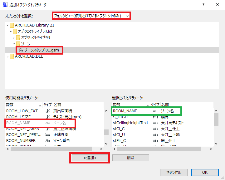Screen dimensions: 225x180
Task: Click the ARCHICAD app icon in title bar
Action: (5, 5)
